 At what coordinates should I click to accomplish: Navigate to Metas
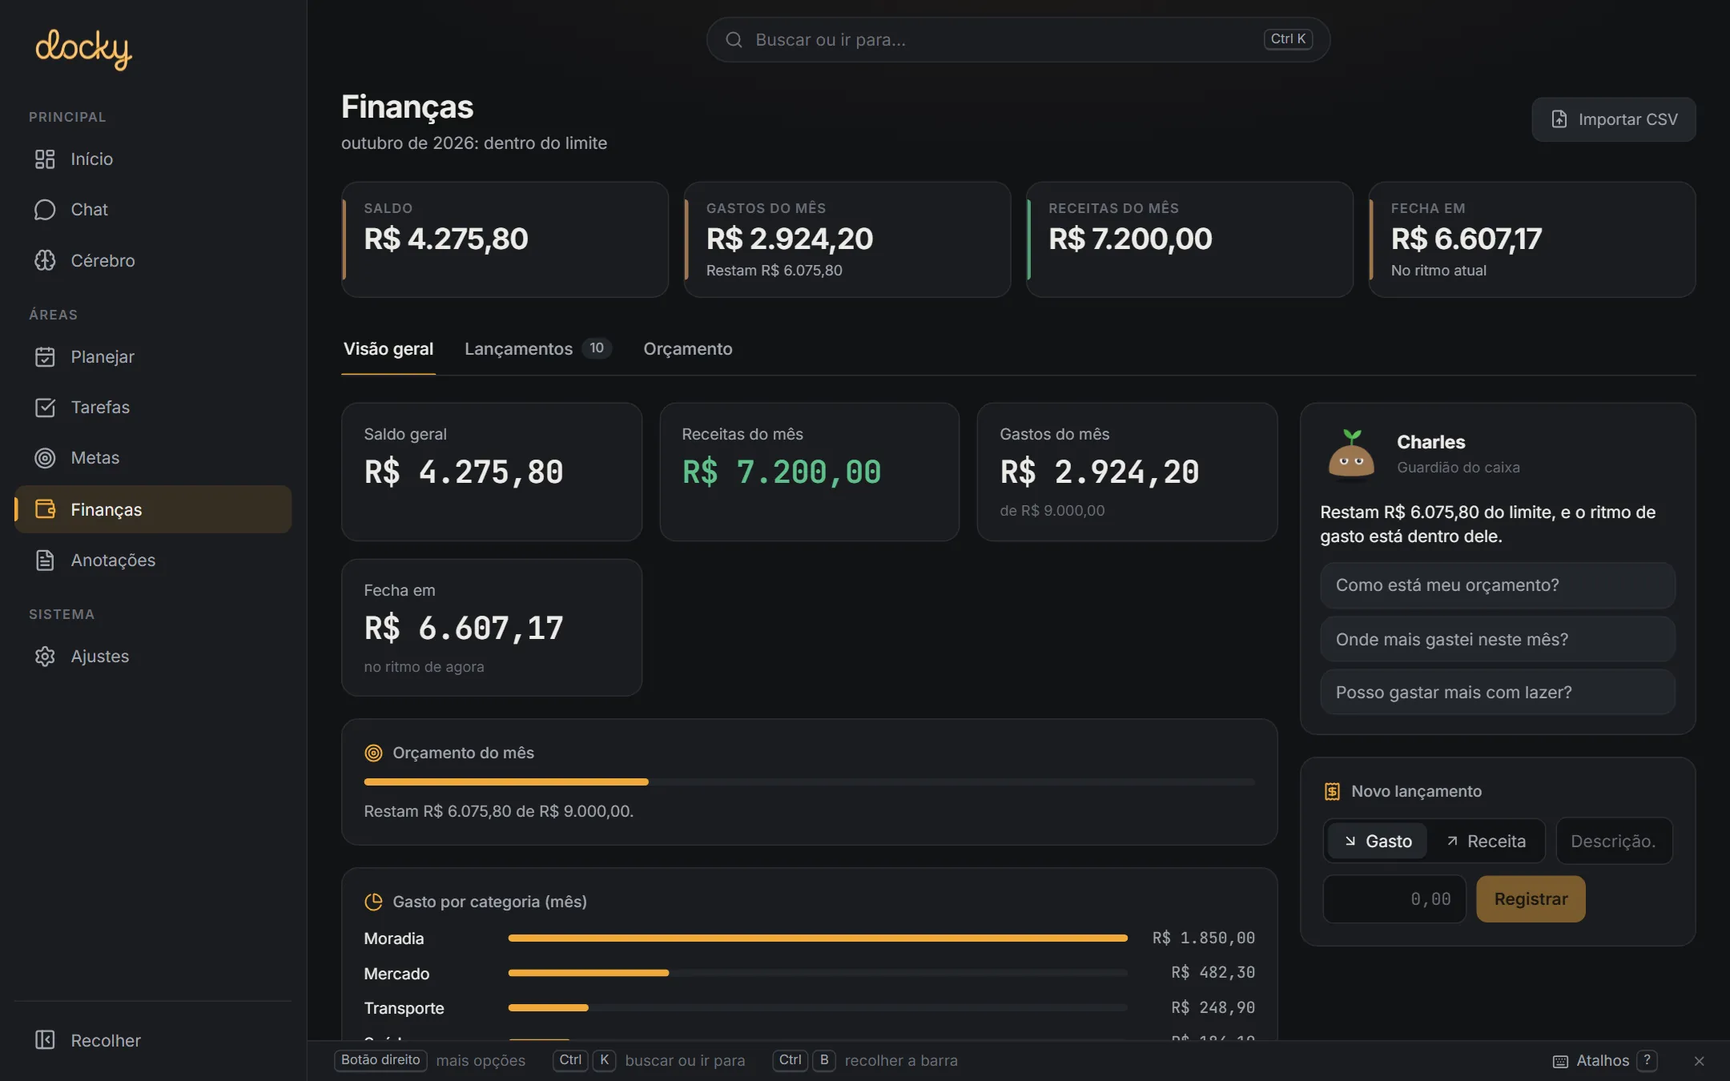pos(153,458)
